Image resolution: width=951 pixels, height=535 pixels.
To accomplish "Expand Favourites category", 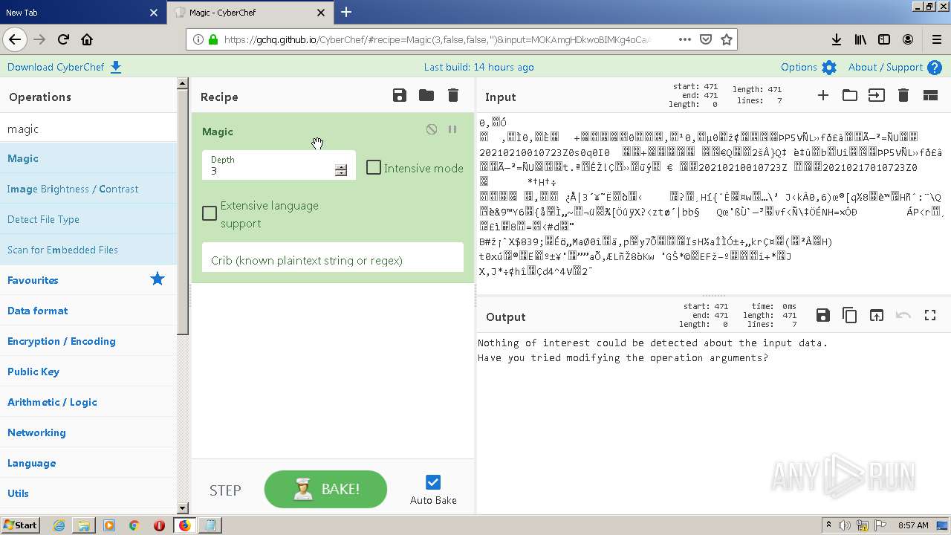I will (88, 280).
